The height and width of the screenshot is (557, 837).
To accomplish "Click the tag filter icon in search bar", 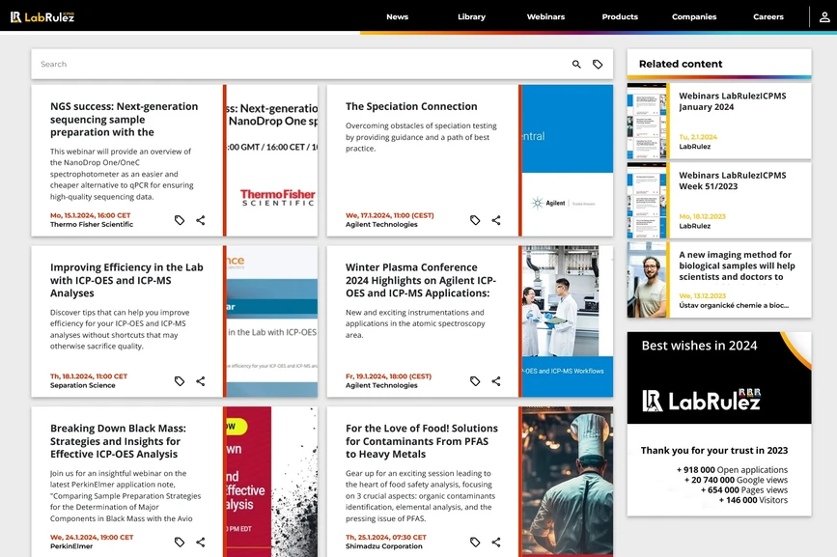I will coord(598,64).
